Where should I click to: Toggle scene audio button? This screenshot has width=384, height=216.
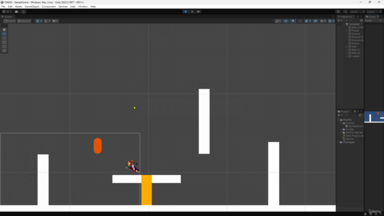click(300, 21)
